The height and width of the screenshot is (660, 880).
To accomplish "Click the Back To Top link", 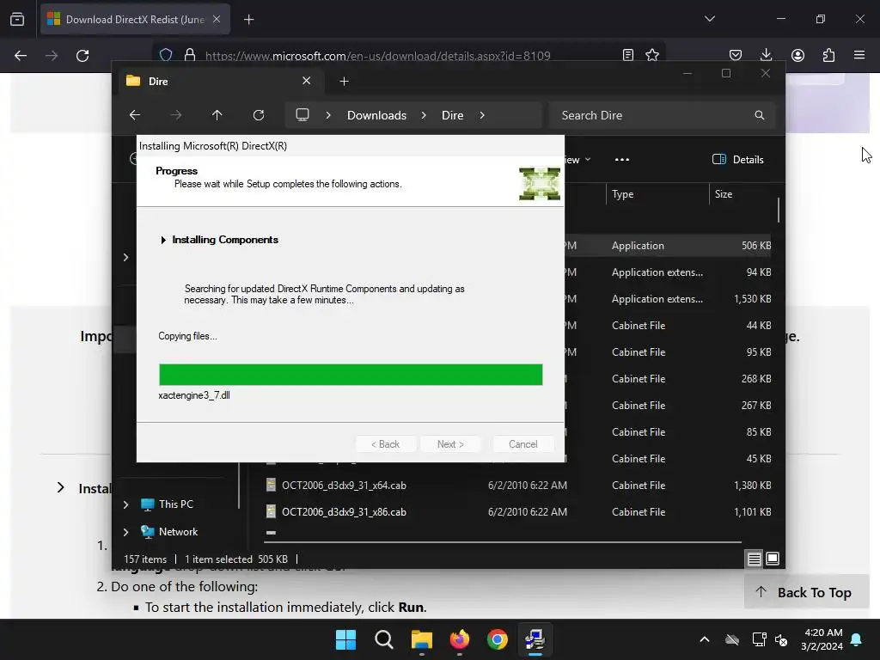I will [806, 593].
